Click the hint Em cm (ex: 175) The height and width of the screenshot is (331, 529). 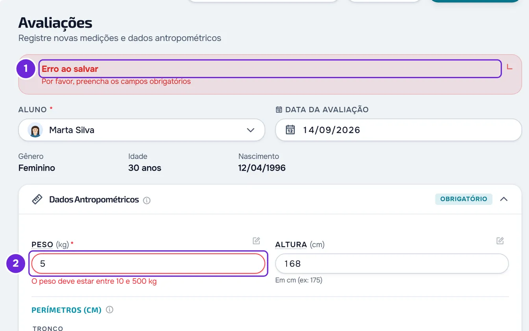pyautogui.click(x=299, y=280)
